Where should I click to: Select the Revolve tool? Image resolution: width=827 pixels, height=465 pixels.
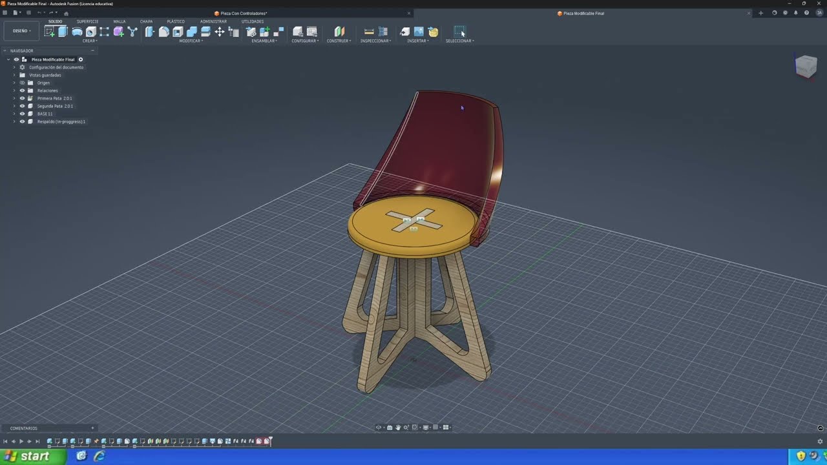[77, 32]
